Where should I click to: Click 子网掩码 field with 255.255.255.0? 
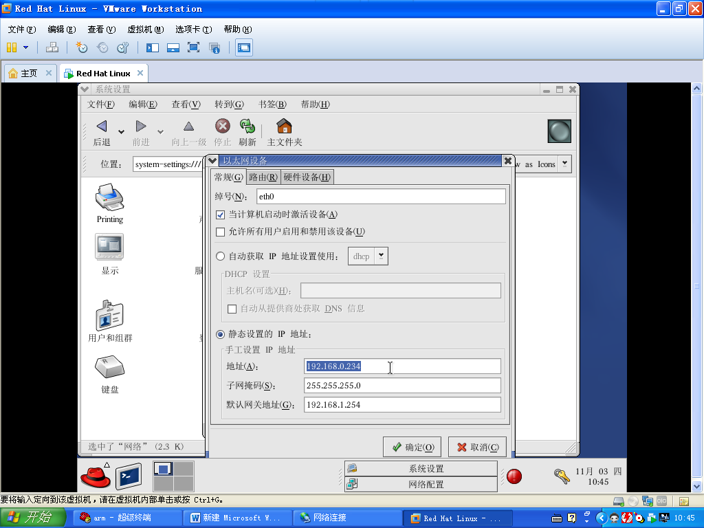tap(402, 385)
